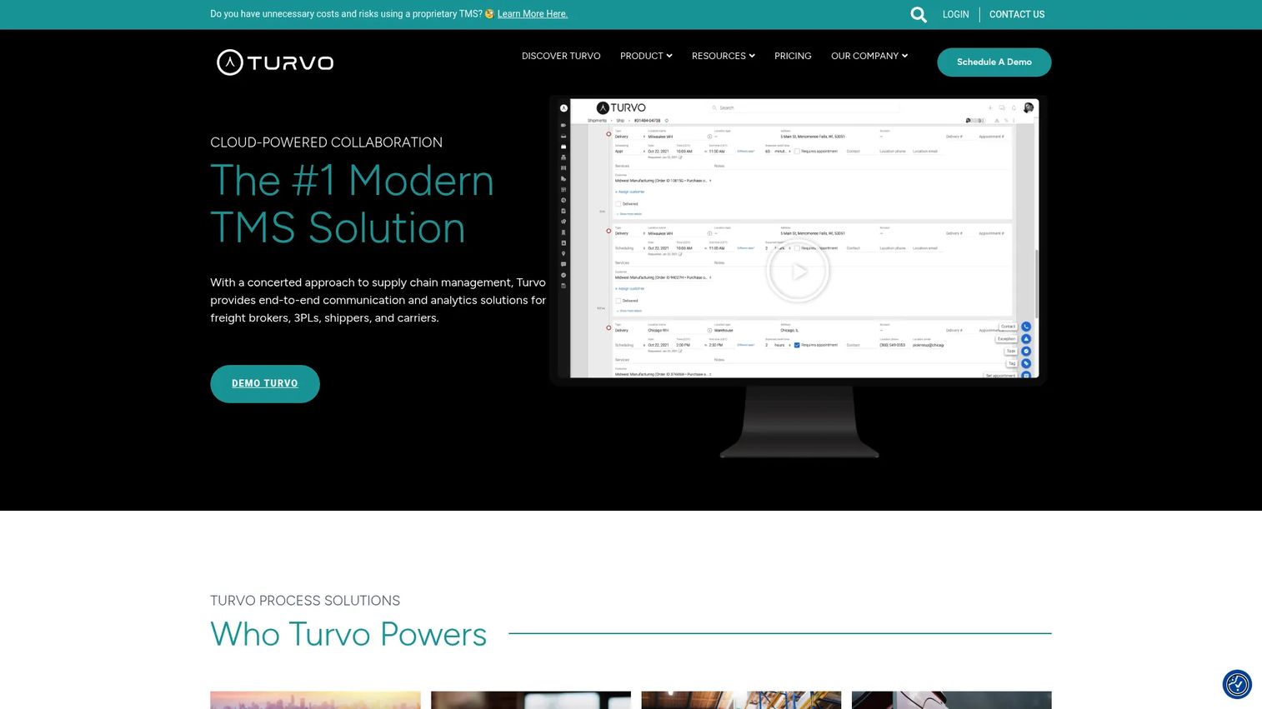Screen dimensions: 1262x709
Task: Play the product demo video
Action: point(798,271)
